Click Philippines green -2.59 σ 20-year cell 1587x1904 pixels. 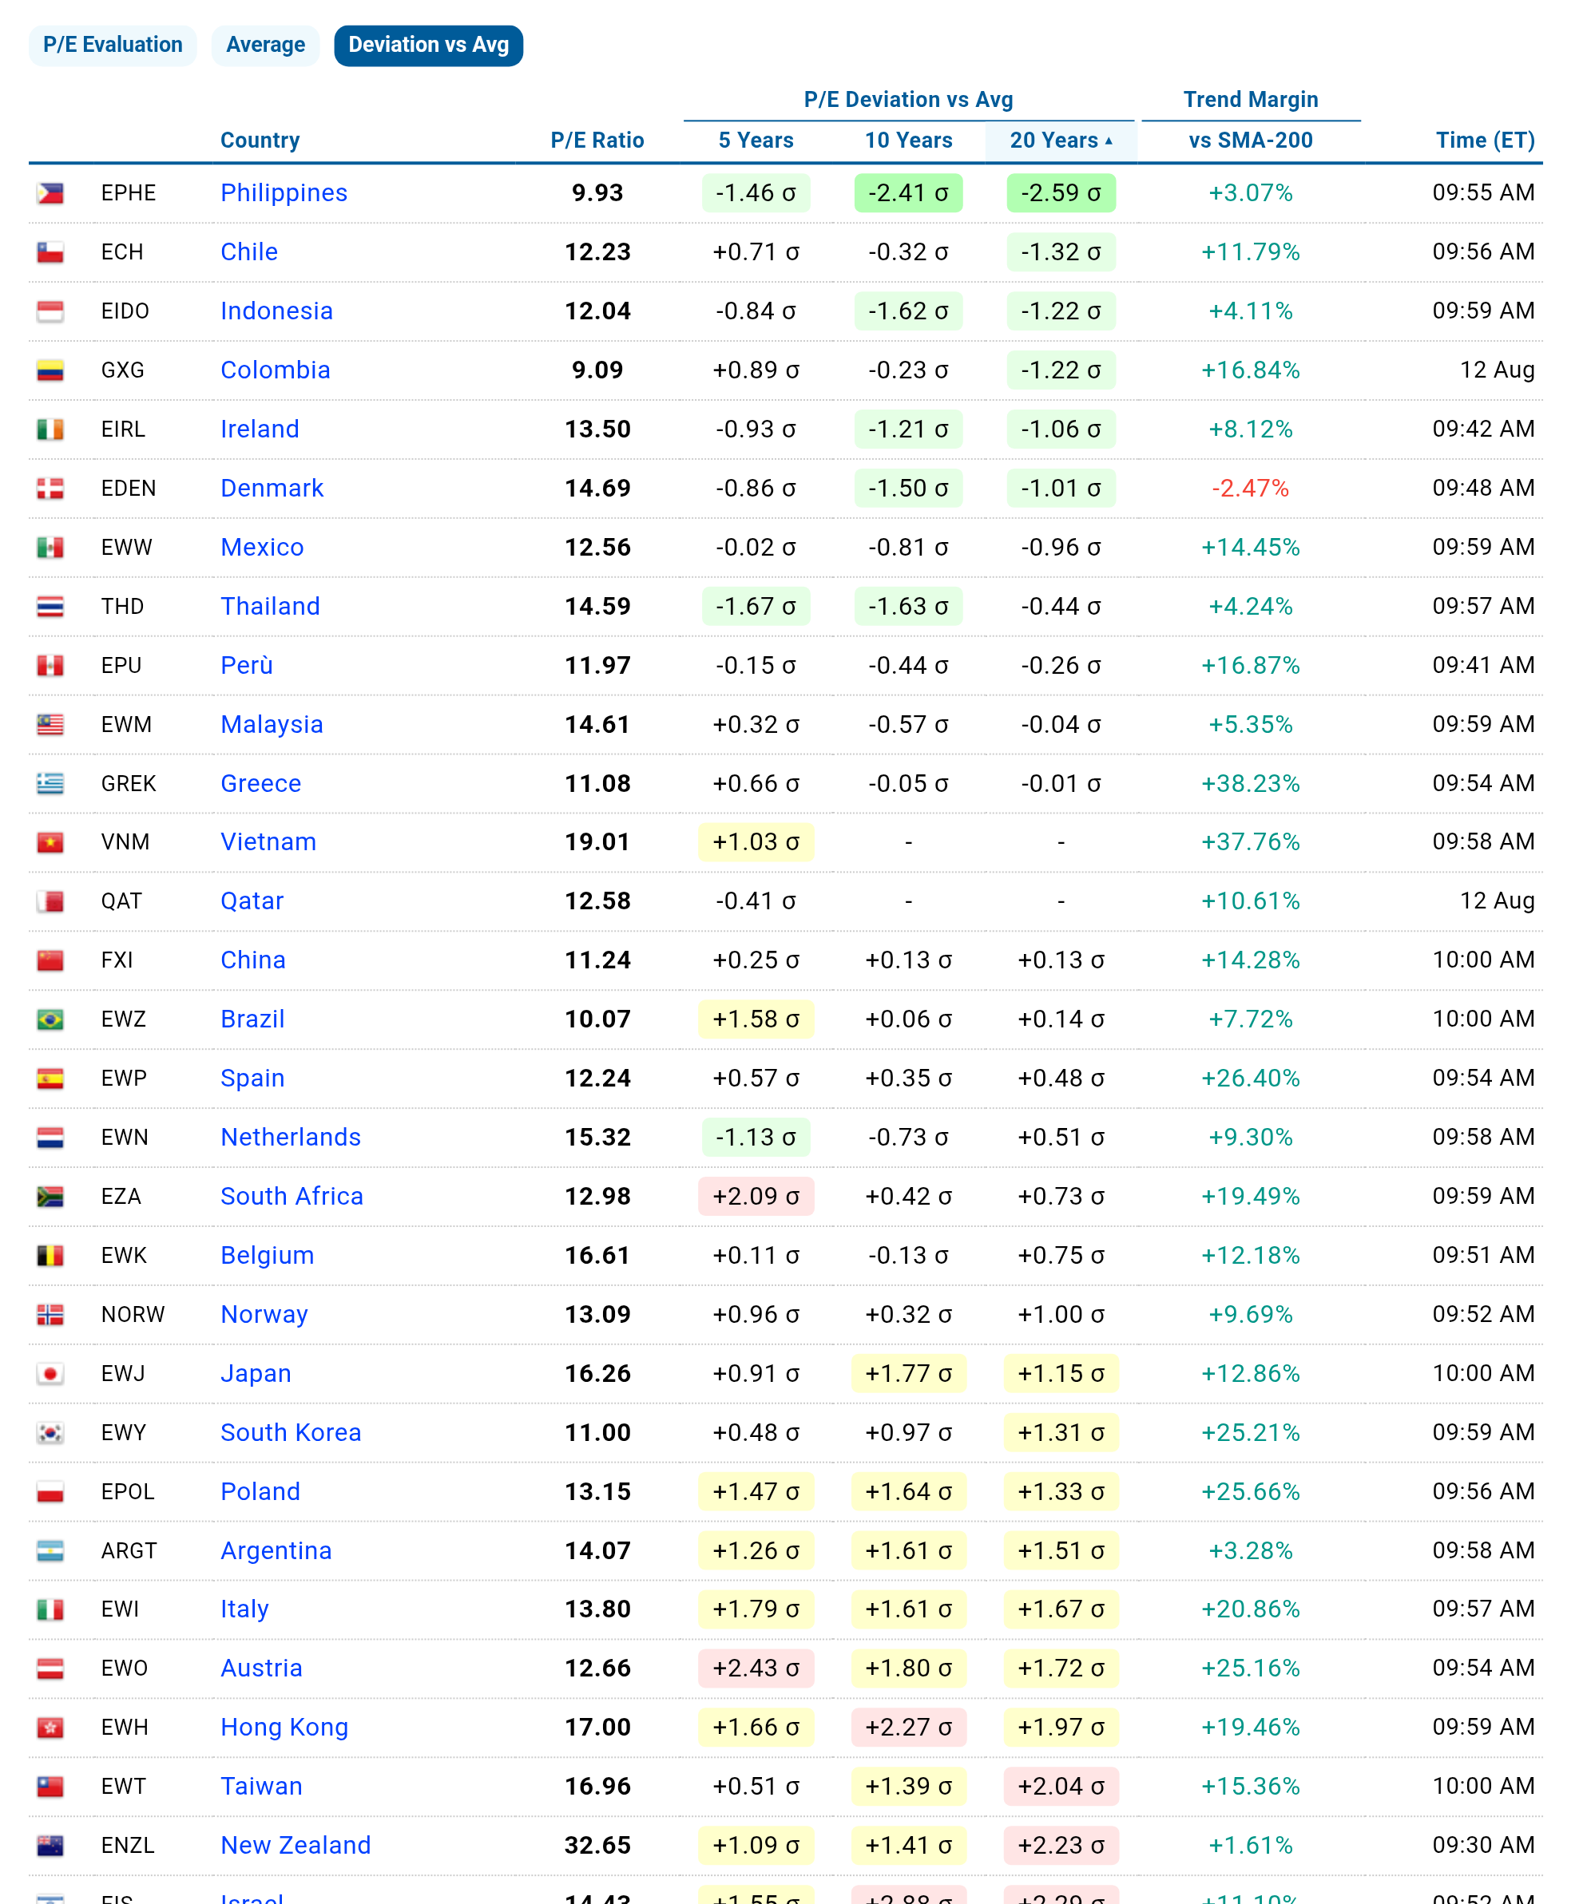coord(1061,193)
